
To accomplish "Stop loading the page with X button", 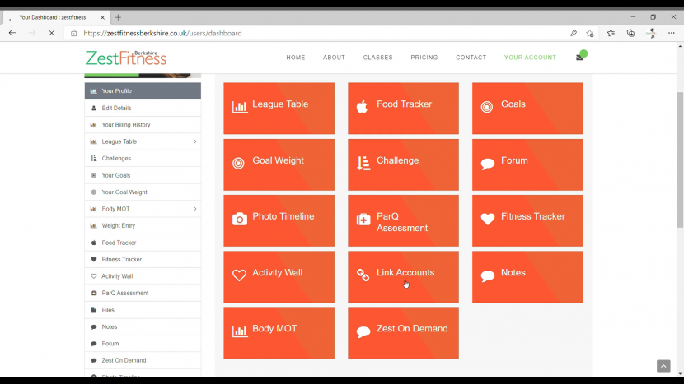I will [x=51, y=33].
